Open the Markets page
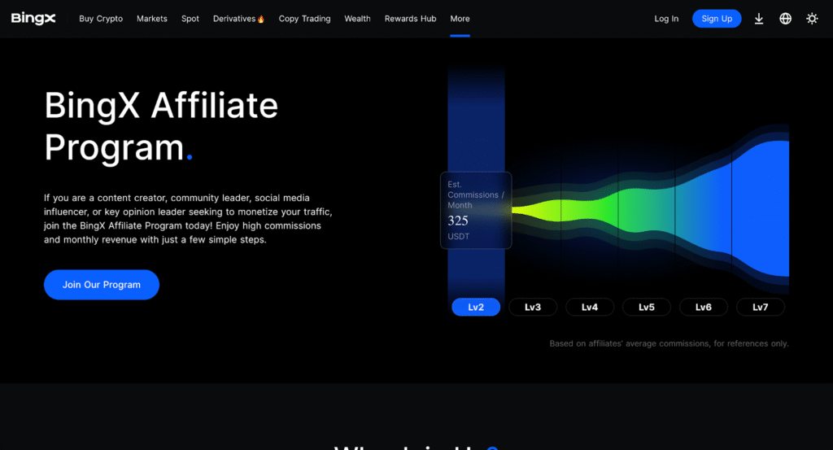 click(152, 19)
